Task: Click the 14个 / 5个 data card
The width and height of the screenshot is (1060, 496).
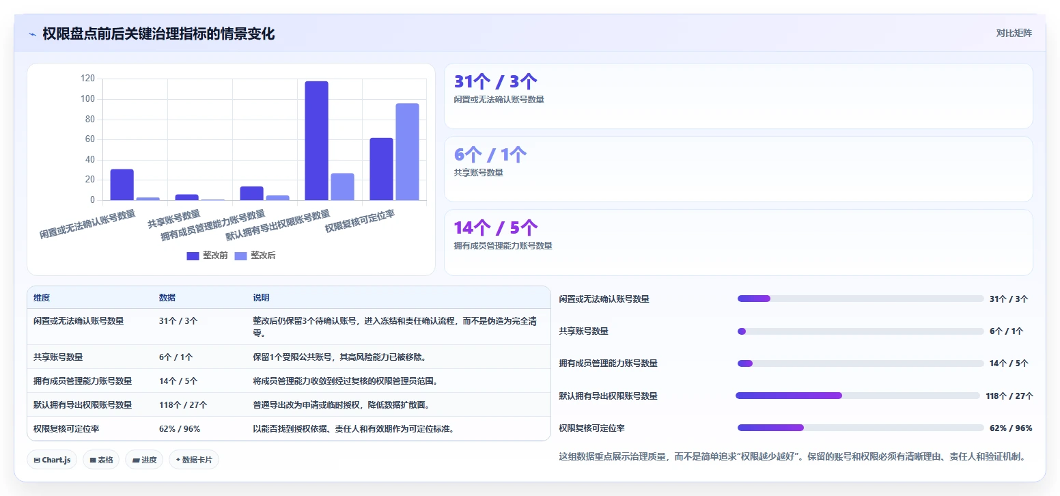Action: point(738,242)
